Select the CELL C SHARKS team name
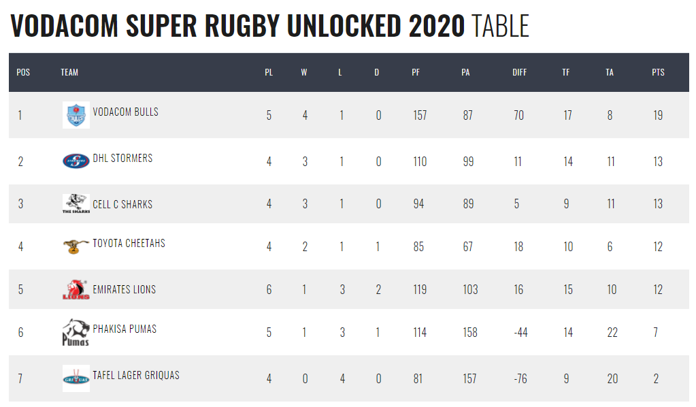The height and width of the screenshot is (407, 696). [122, 204]
